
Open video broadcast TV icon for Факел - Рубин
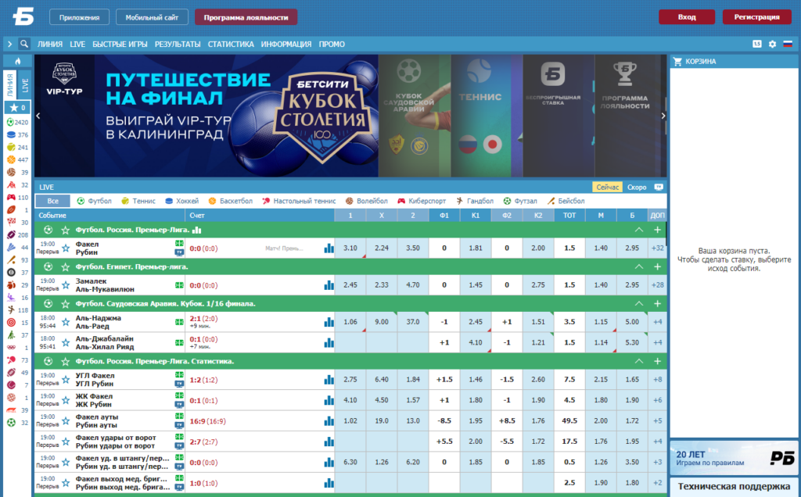pos(179,252)
